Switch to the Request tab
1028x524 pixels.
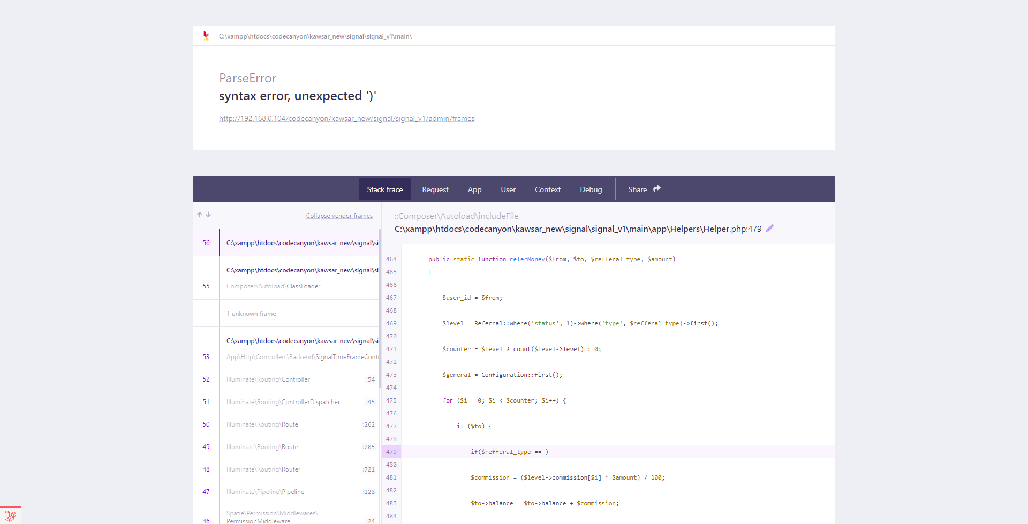pyautogui.click(x=435, y=189)
